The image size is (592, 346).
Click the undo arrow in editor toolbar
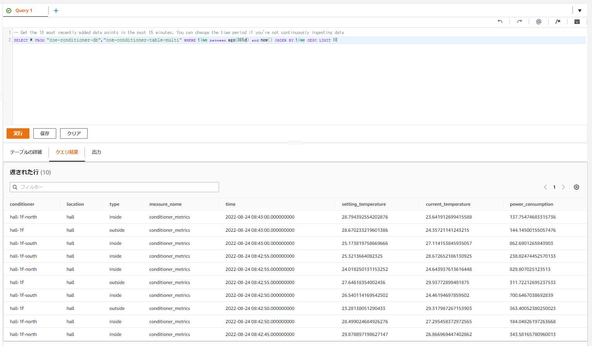point(500,22)
